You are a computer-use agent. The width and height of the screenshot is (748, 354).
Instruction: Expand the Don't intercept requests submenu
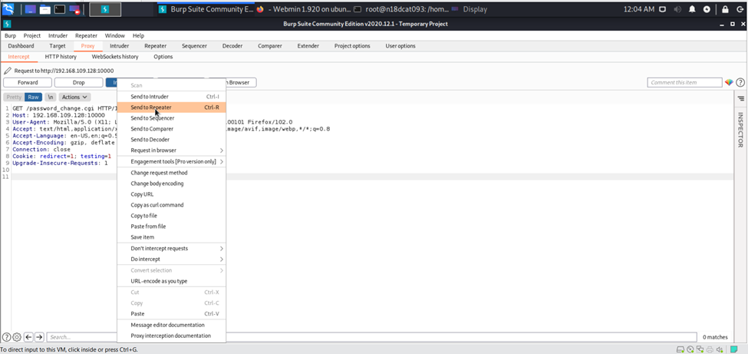tap(171, 249)
